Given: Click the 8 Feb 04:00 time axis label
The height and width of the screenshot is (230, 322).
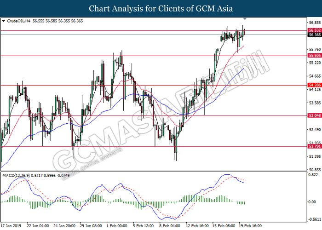Looking at the screenshot, I should point(170,226).
